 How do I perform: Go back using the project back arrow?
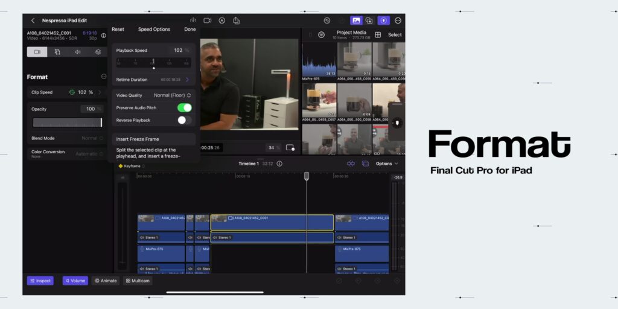click(x=33, y=21)
